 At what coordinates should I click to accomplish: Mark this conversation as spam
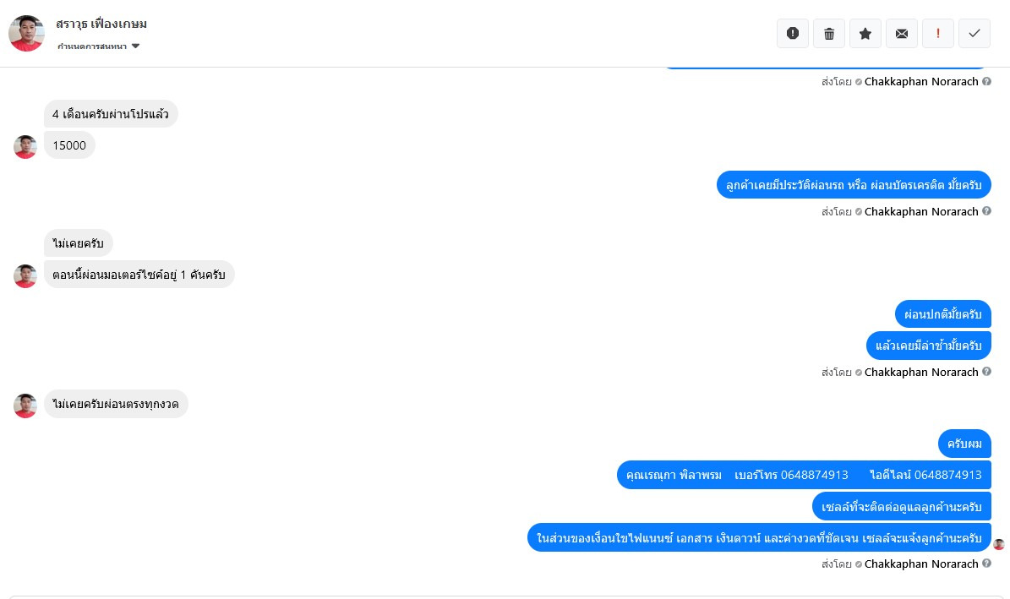pos(793,34)
